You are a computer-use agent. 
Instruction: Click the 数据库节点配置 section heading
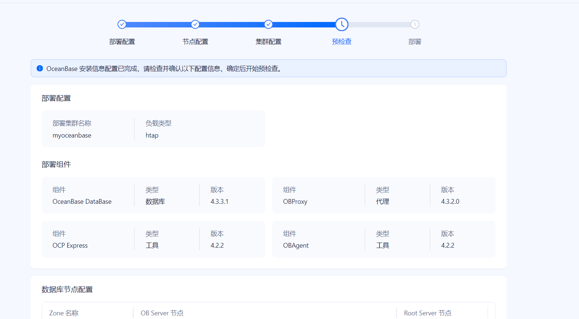pyautogui.click(x=67, y=290)
